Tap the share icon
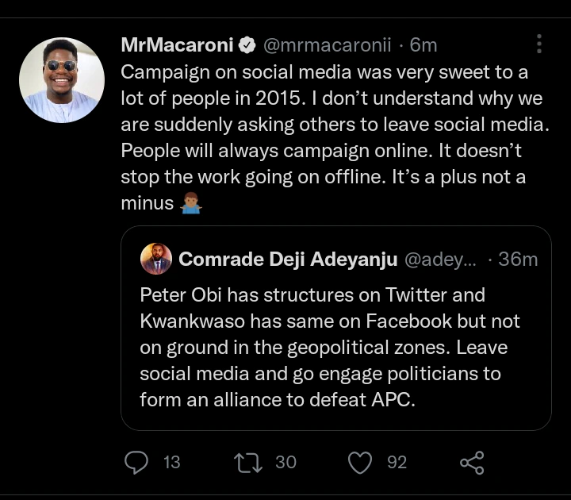The image size is (571, 500). click(472, 462)
